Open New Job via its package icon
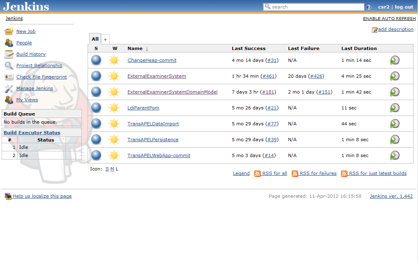Screen dimensions: 418x262 tap(9, 31)
